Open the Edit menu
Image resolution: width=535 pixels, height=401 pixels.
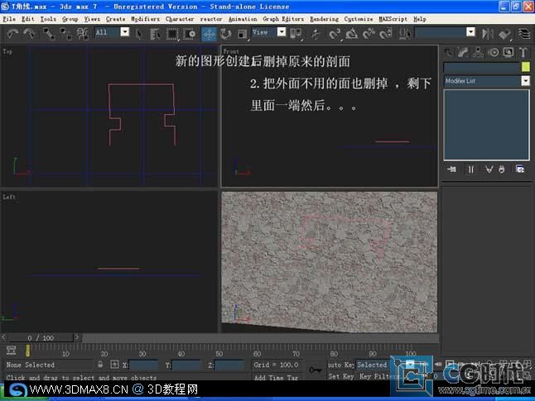pos(28,19)
